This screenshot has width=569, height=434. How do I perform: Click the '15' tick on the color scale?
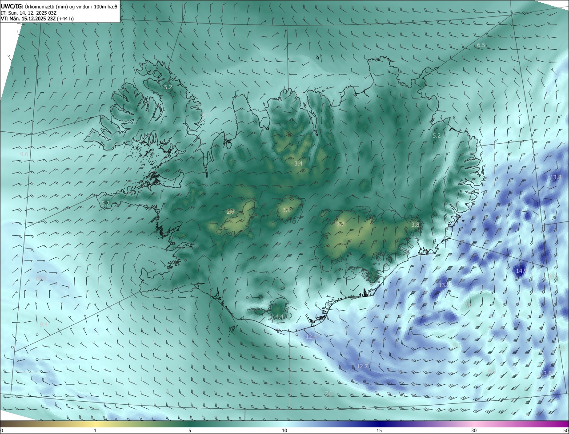click(x=379, y=430)
